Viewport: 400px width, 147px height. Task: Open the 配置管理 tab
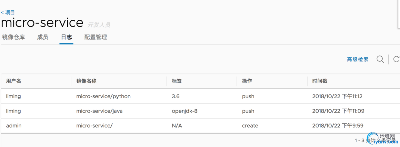click(95, 37)
